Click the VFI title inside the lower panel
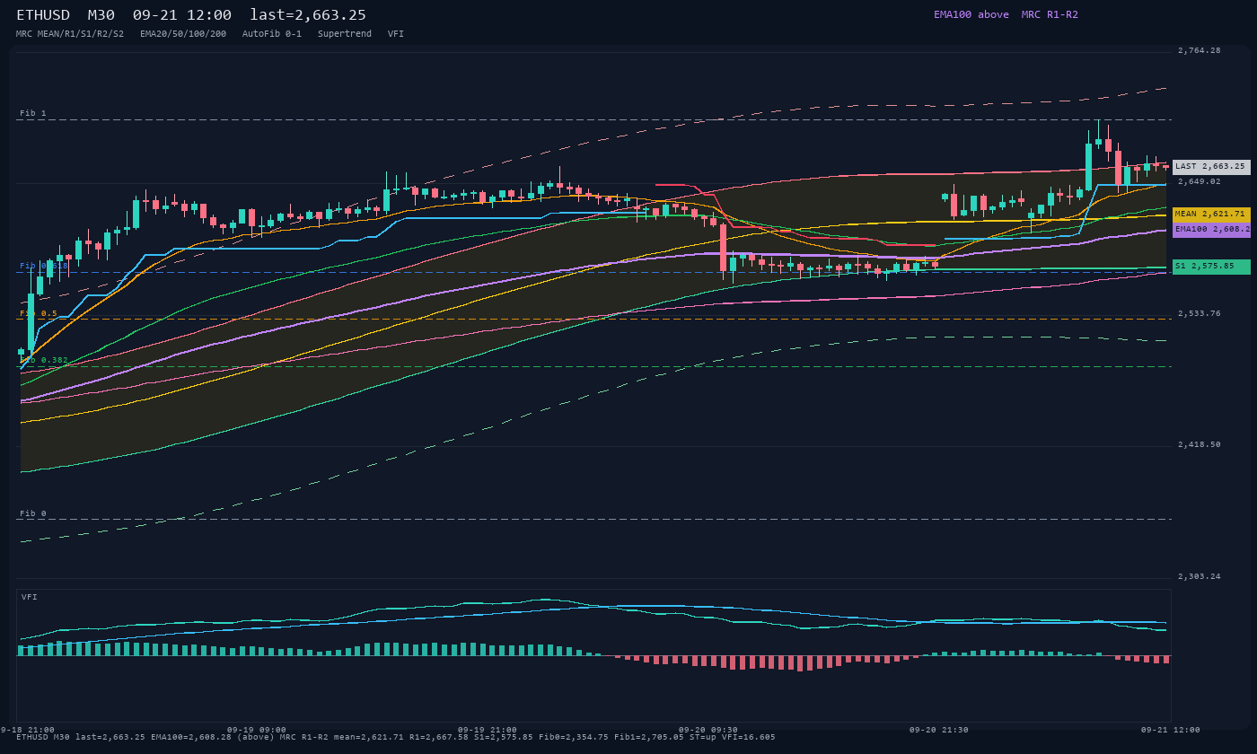Viewport: 1257px width, 754px height. [x=30, y=598]
